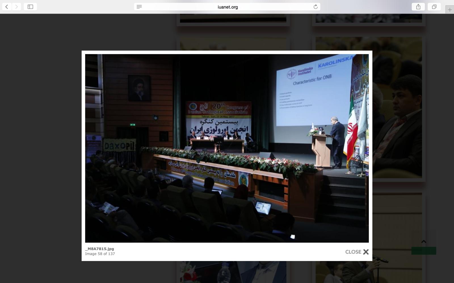Click the enlarged conference photo in the lightbox
Viewport: 454px width, 283px height.
[x=227, y=148]
